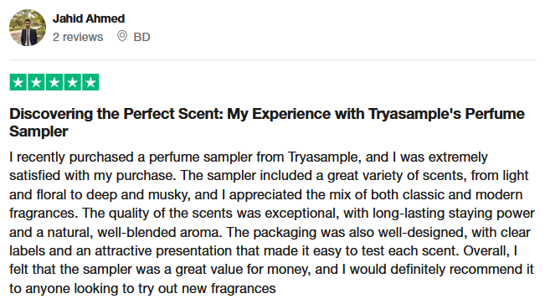Click the fourth green rating star
545x304 pixels.
pos(72,82)
